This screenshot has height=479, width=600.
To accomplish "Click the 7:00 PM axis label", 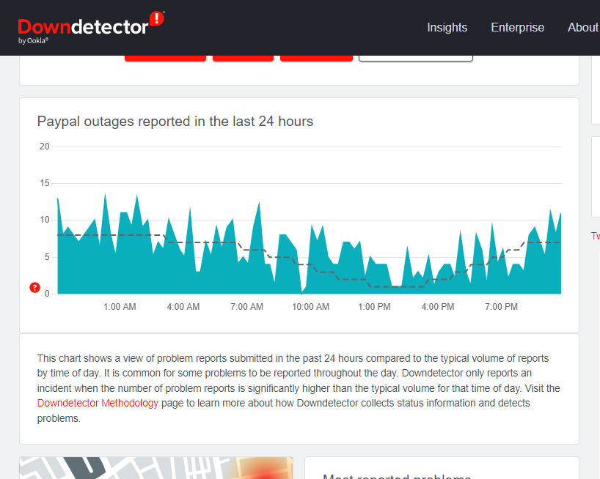I will point(501,307).
